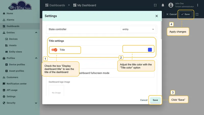Click the Profiles badge icon
This screenshot has width=204, height=115.
4,58
